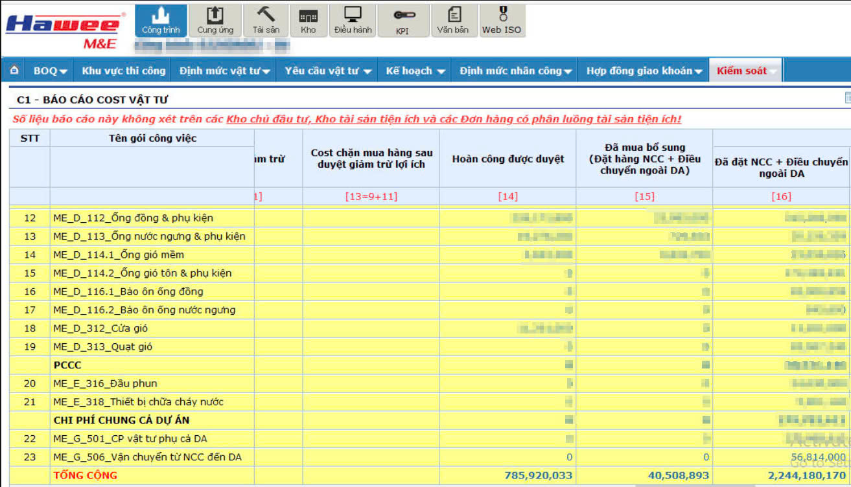This screenshot has width=851, height=487.
Task: Click the TỔNG CỘNG total label
Action: click(86, 475)
